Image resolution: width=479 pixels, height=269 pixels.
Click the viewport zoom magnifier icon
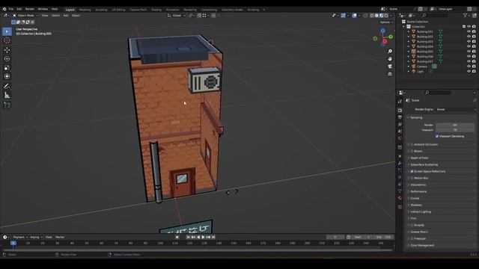(390, 52)
